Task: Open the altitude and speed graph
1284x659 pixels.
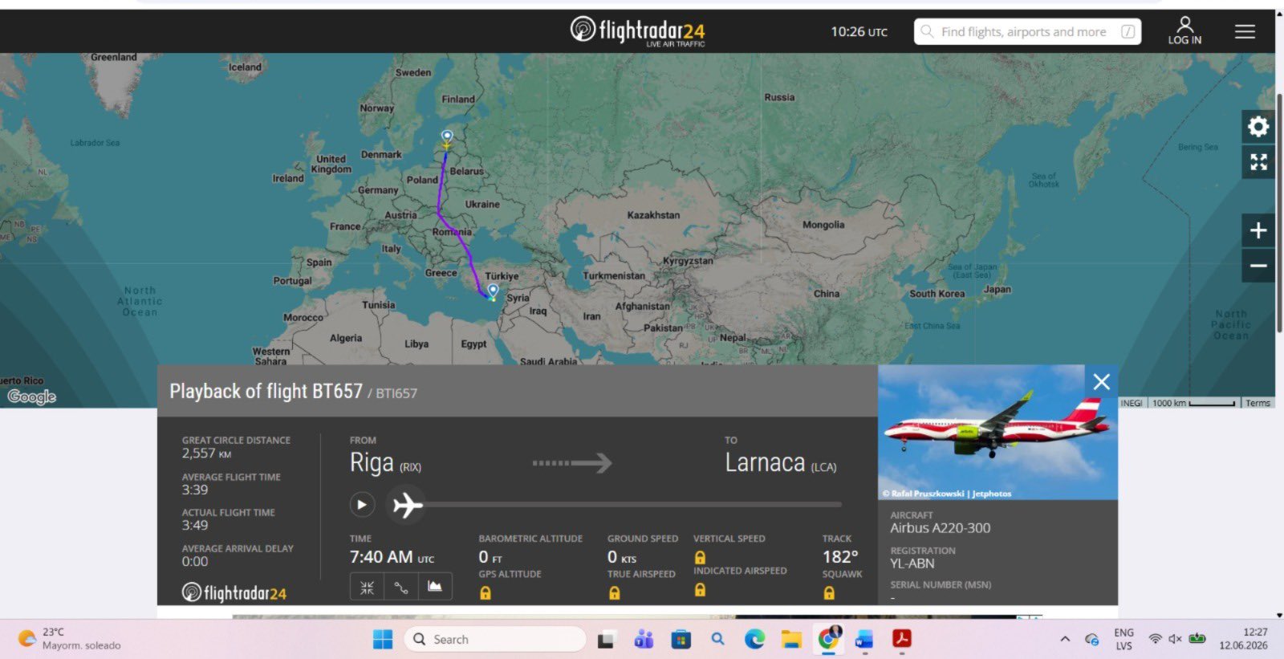Action: (434, 587)
